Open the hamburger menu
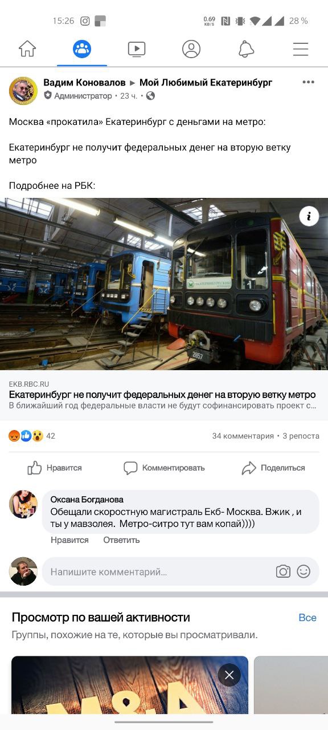 coord(301,49)
